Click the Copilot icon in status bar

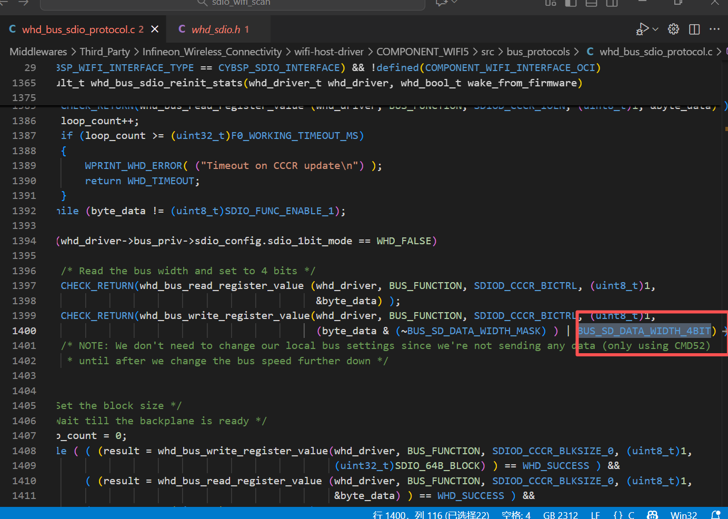pyautogui.click(x=652, y=515)
